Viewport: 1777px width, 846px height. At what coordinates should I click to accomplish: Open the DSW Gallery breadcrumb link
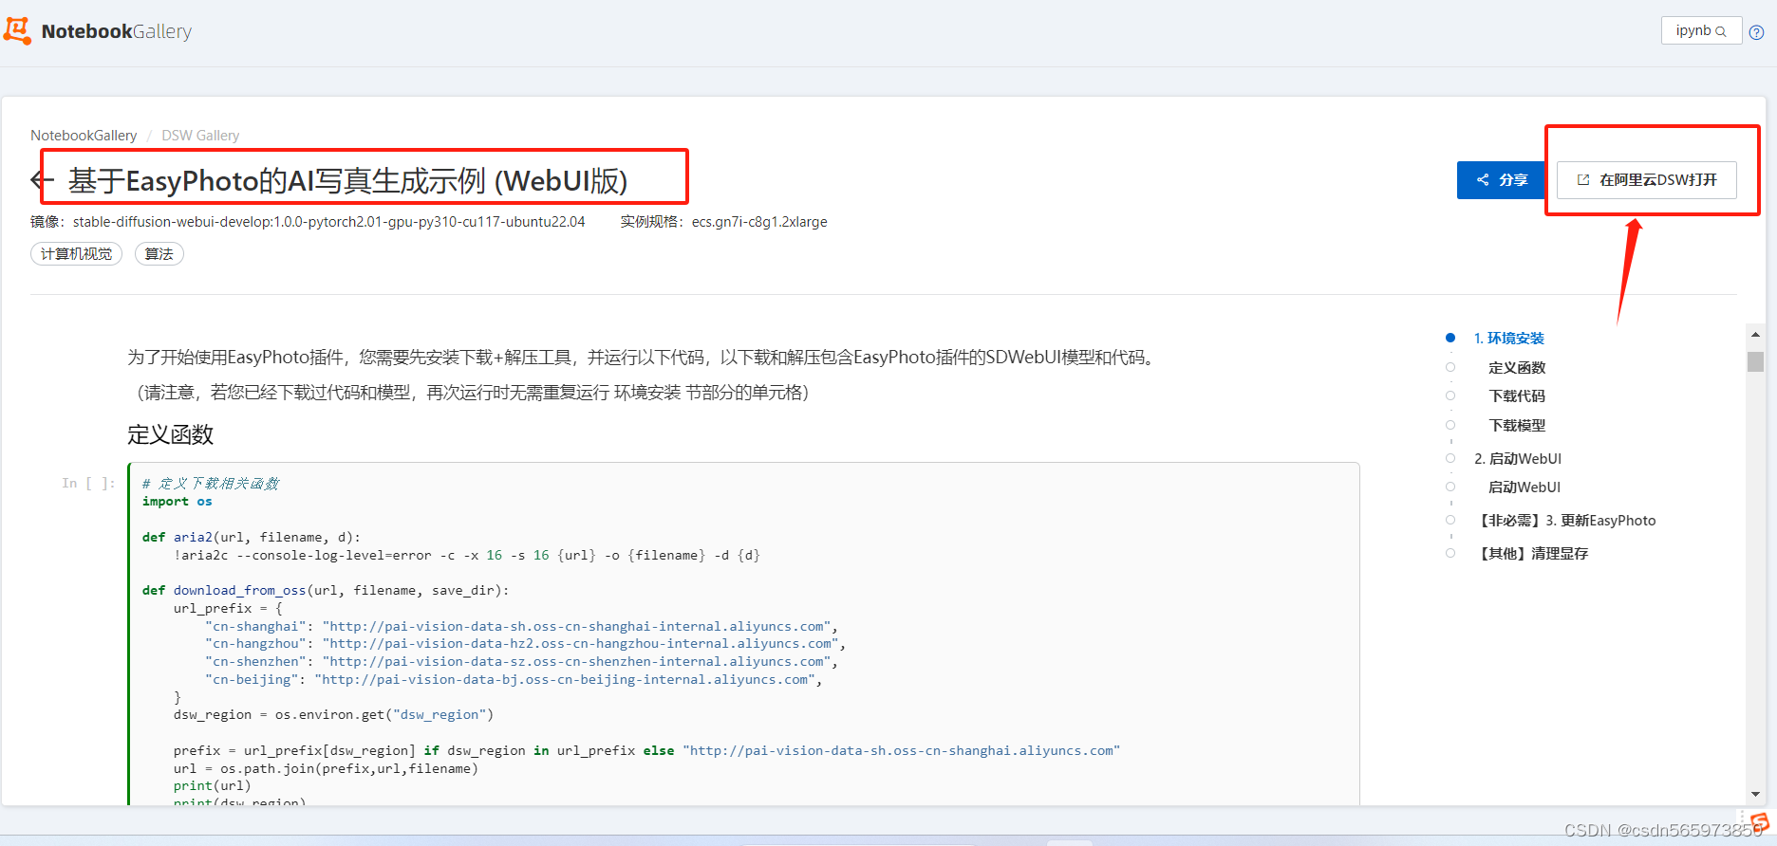pos(200,136)
